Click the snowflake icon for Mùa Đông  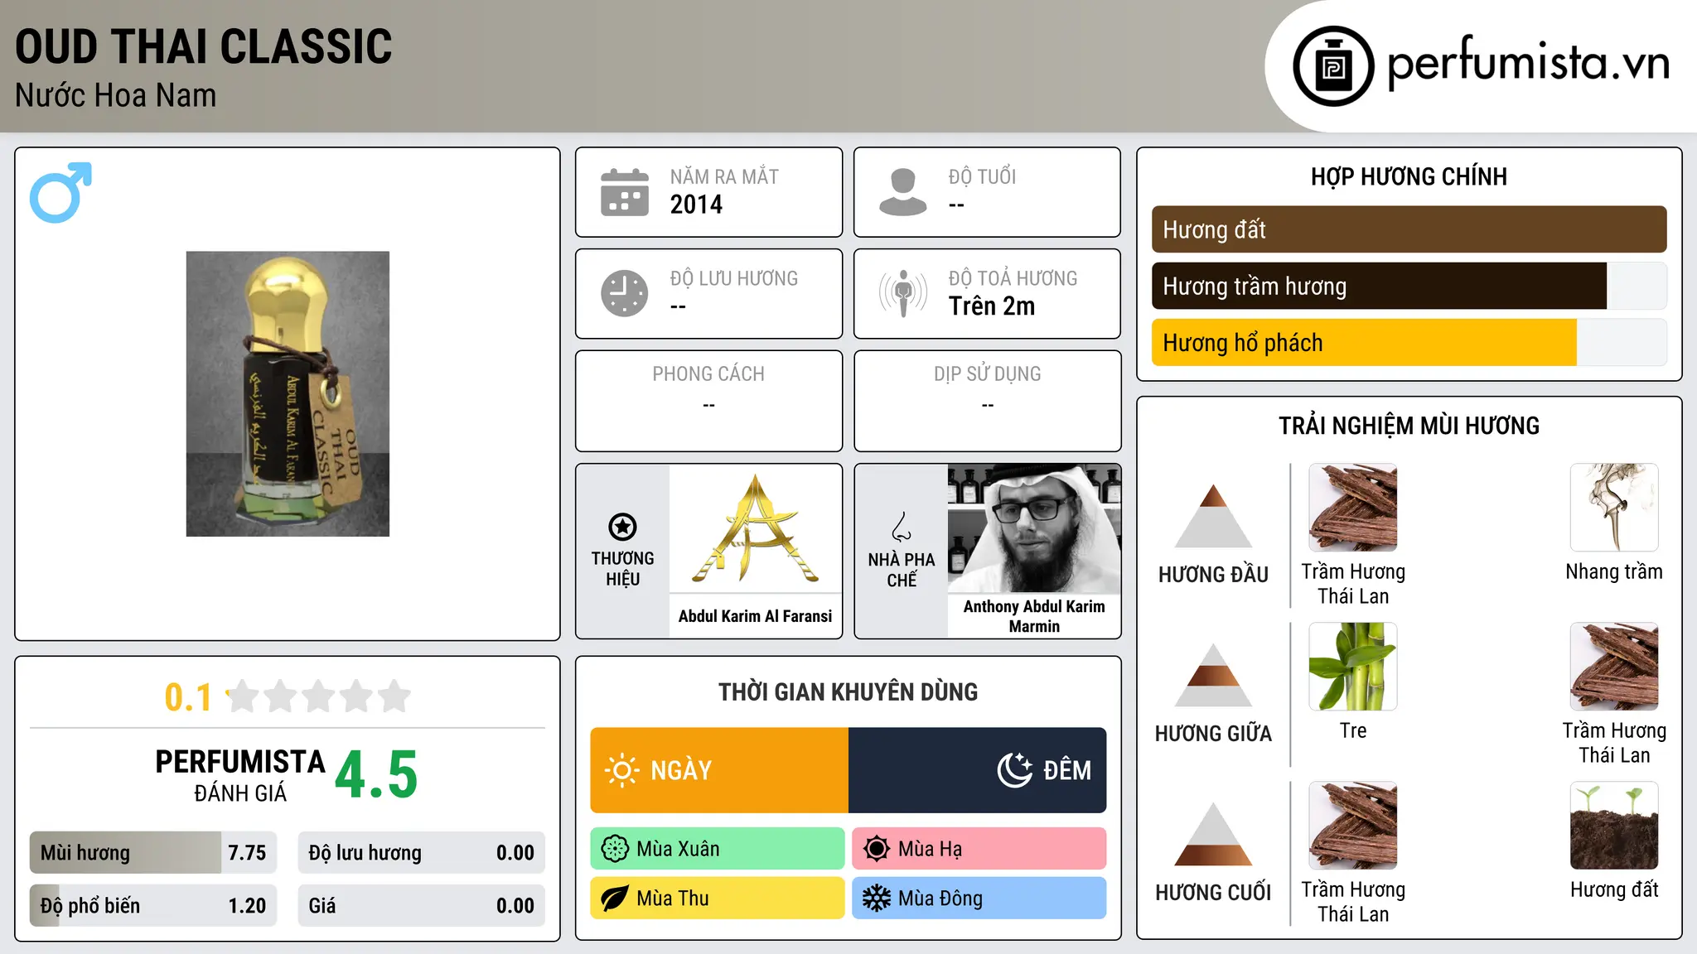coord(877,899)
